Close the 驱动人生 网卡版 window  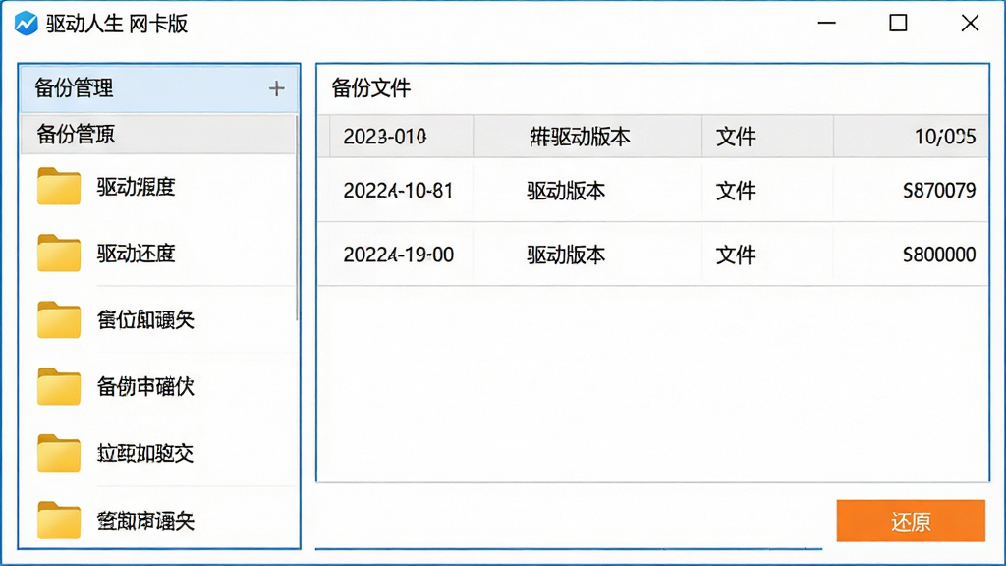970,24
